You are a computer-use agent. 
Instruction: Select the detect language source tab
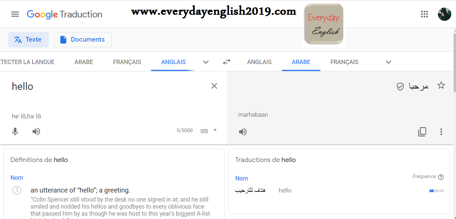click(27, 62)
